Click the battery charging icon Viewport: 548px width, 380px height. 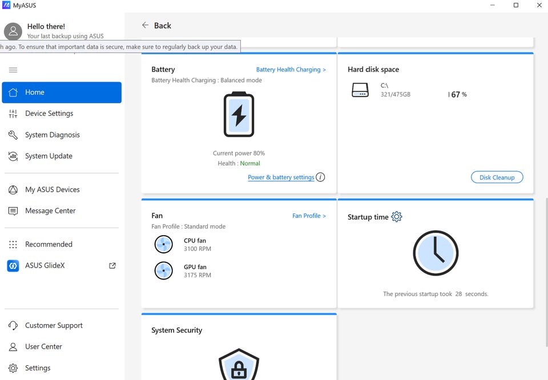[239, 114]
